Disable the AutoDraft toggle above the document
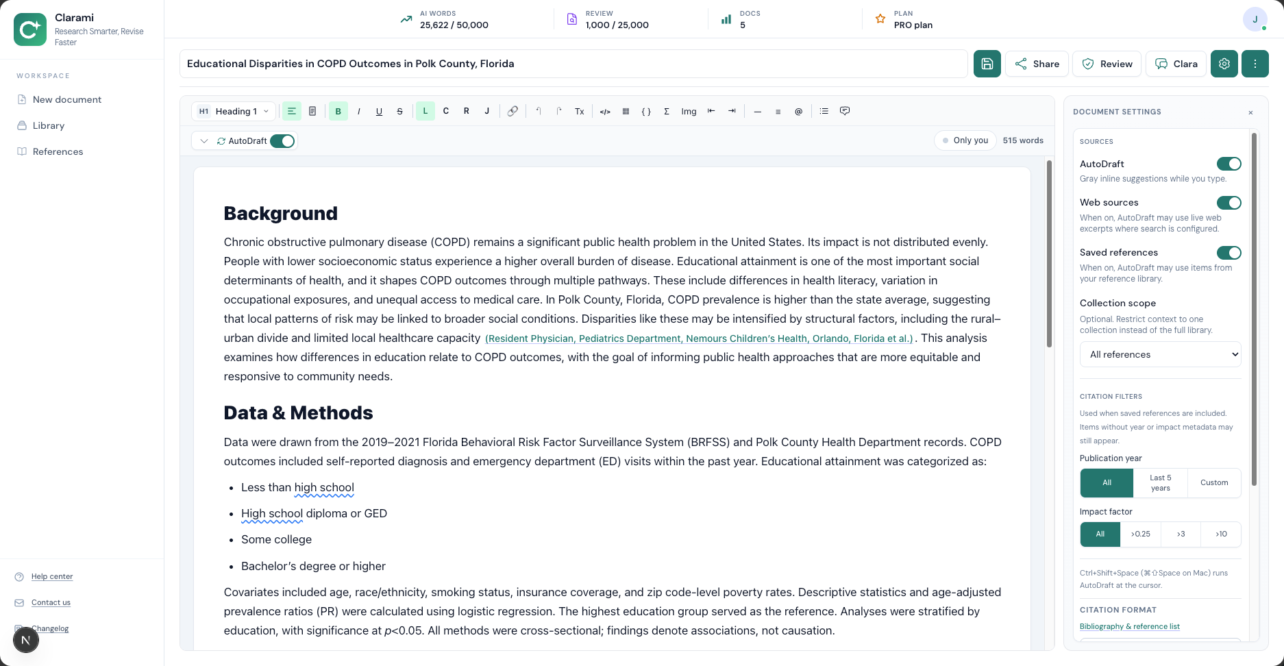This screenshot has height=666, width=1284. [282, 140]
